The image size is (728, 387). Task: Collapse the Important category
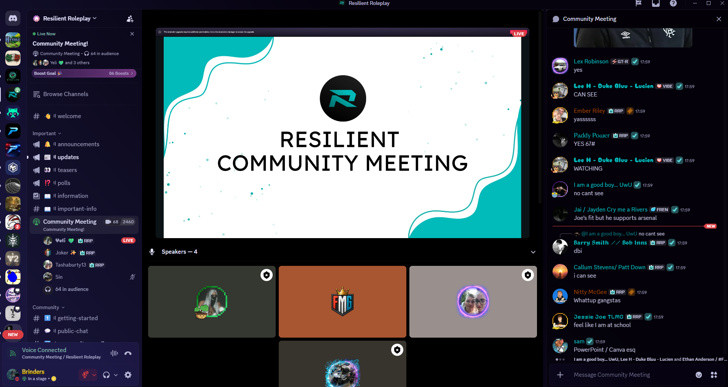pos(47,133)
